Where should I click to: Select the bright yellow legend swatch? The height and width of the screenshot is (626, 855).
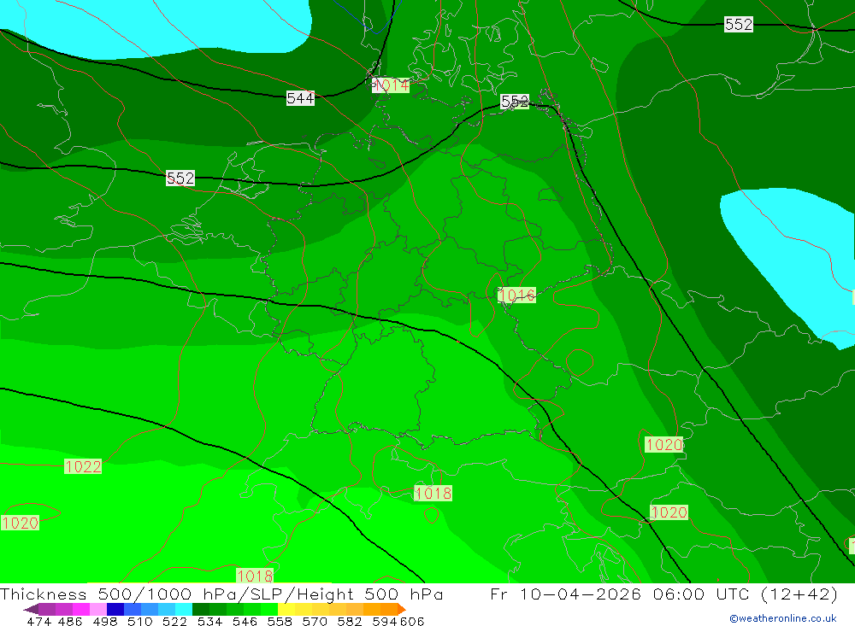coord(286,609)
